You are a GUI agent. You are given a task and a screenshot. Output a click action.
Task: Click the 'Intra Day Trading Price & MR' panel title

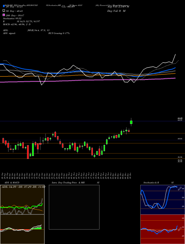tap(68, 183)
